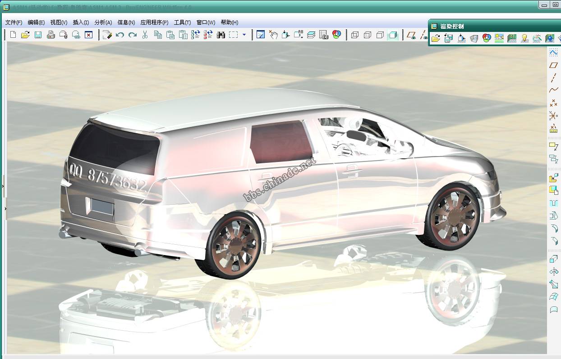
Task: Open the 帮助(H) menu
Action: [230, 22]
